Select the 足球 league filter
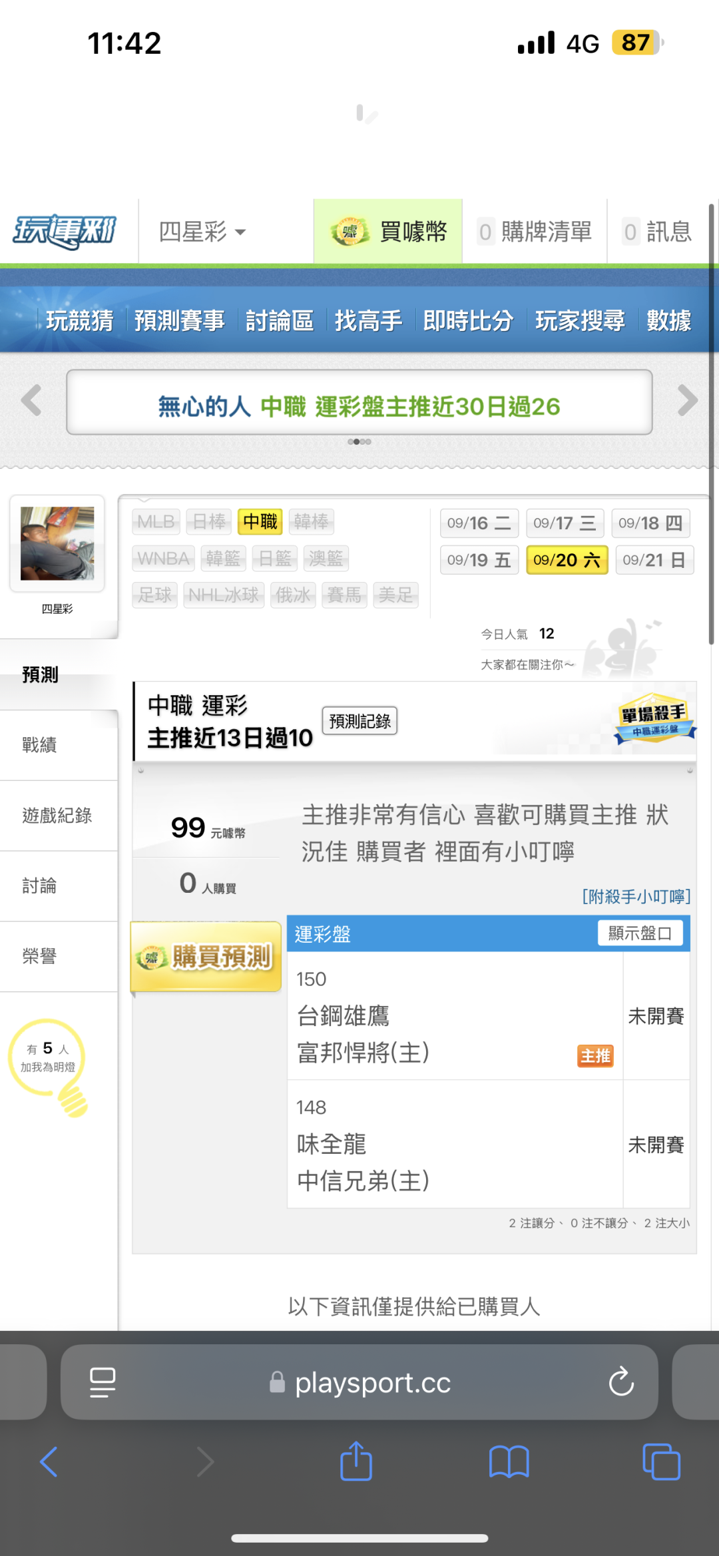This screenshot has width=719, height=1556. [x=155, y=595]
